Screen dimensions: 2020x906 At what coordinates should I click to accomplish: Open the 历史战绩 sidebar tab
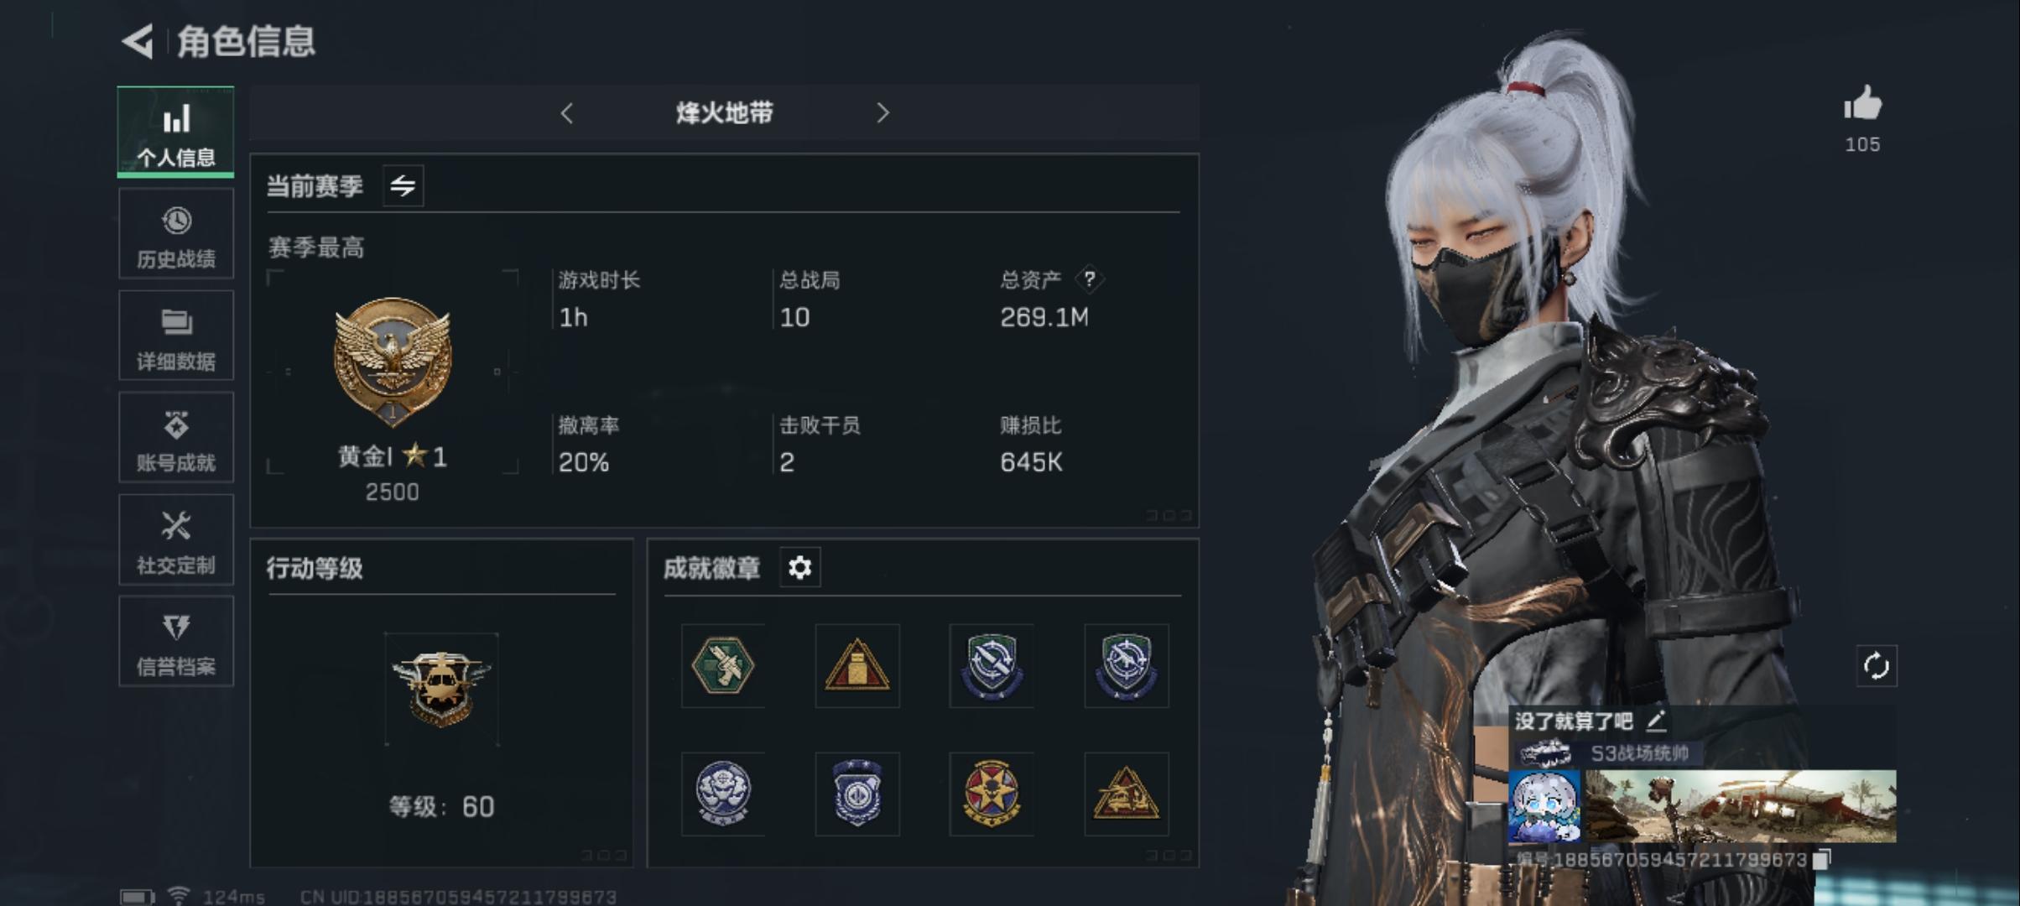(176, 234)
